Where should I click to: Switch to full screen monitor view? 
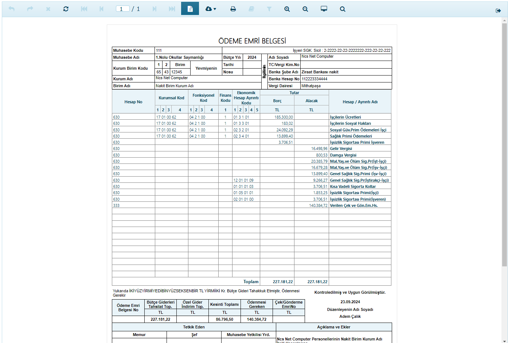pyautogui.click(x=324, y=9)
